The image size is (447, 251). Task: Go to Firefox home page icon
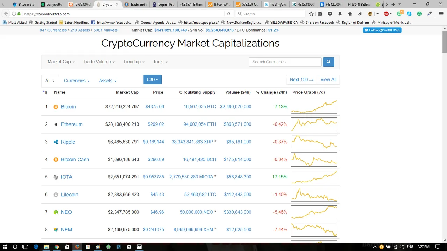pyautogui.click(x=350, y=14)
